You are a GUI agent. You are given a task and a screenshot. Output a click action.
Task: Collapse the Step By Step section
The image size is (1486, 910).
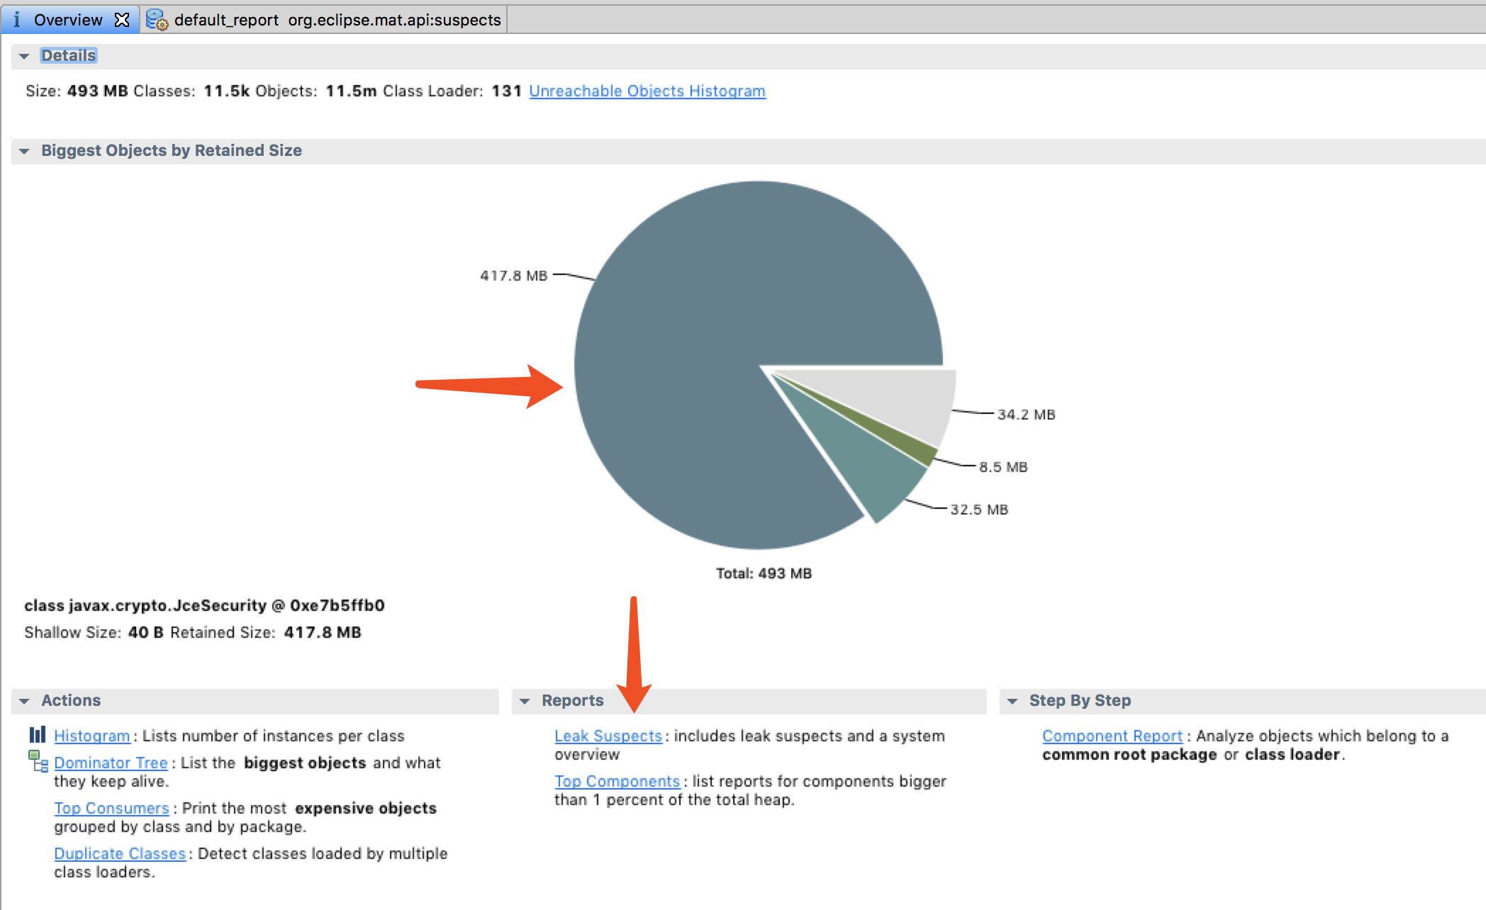(1012, 701)
